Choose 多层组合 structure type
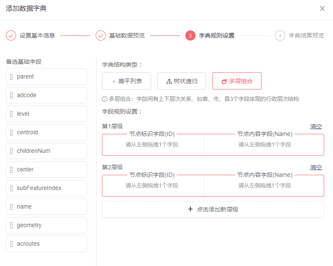333x266 pixels. click(x=237, y=81)
